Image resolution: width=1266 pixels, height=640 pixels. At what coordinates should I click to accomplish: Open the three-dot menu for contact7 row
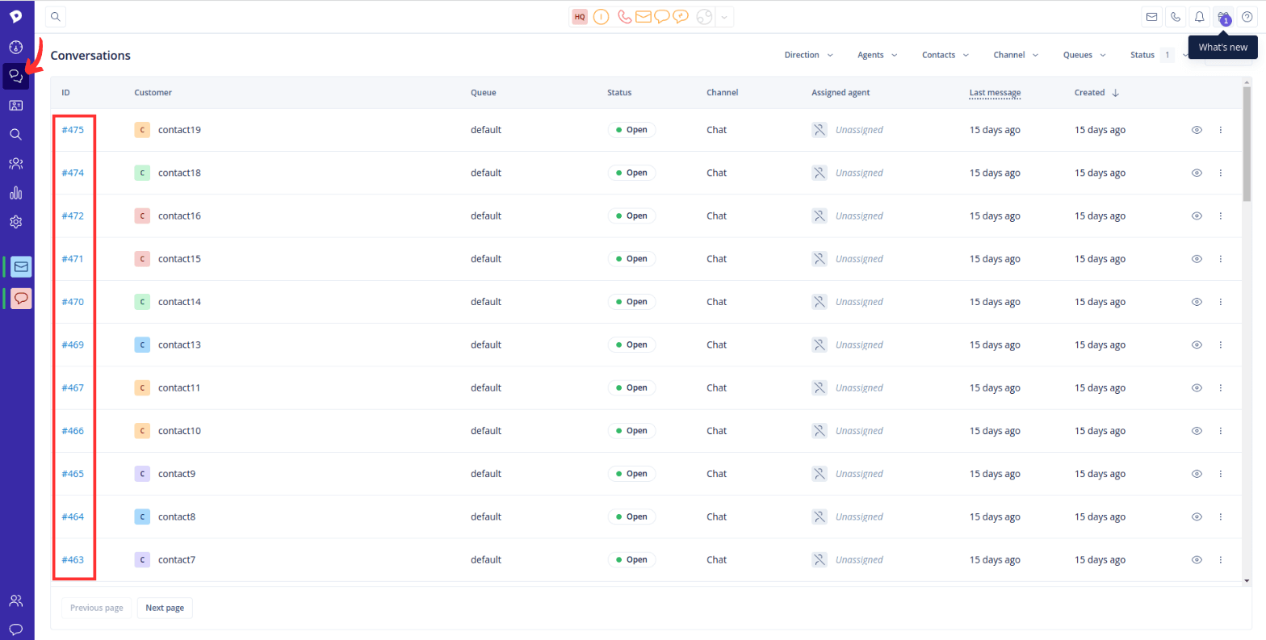(1221, 559)
